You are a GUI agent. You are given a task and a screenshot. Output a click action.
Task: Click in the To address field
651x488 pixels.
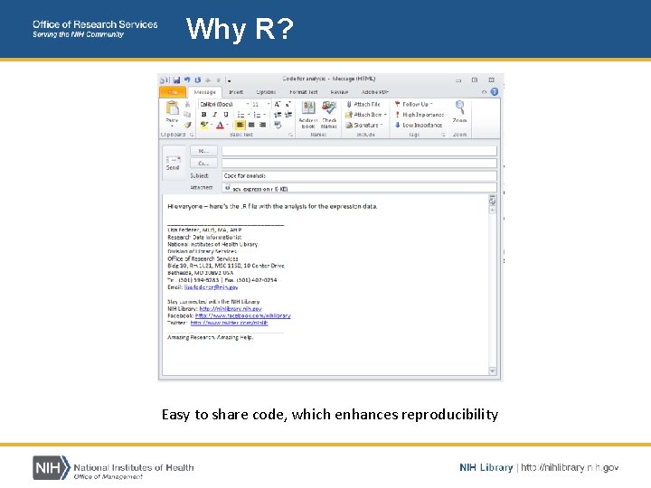[x=359, y=151]
